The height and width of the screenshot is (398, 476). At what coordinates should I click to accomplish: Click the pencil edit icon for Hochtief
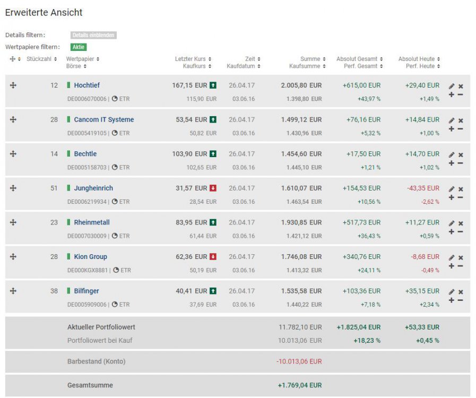click(452, 86)
